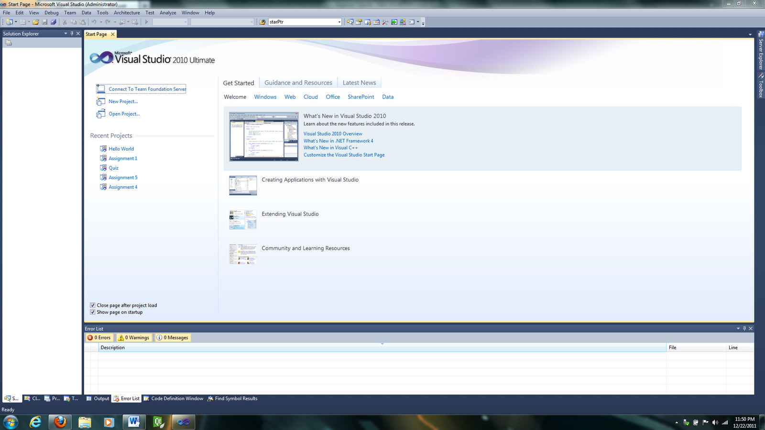The height and width of the screenshot is (430, 765).
Task: Click the Paste toolbar icon
Action: (x=82, y=21)
